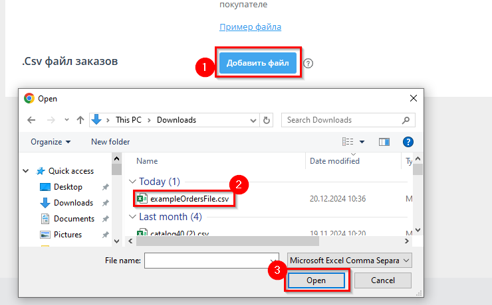Collapse the Today (1) group

(133, 182)
